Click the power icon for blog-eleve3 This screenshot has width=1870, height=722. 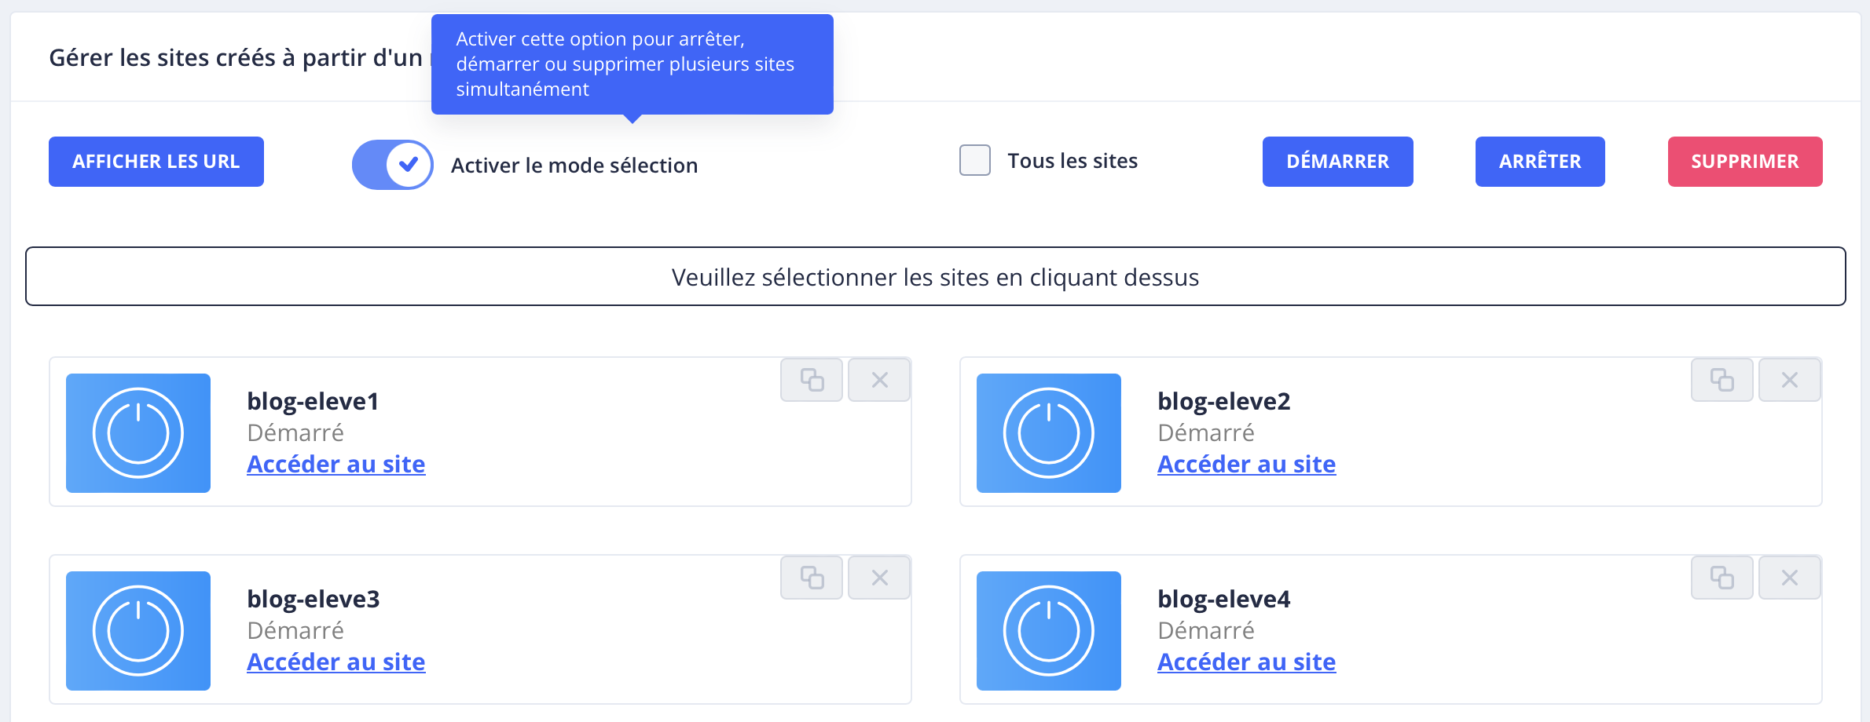(x=138, y=631)
